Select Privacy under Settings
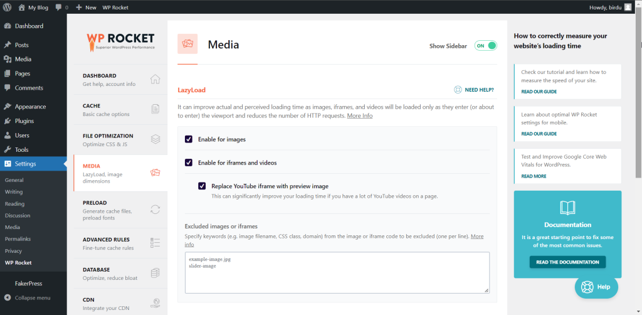Viewport: 642px width, 315px height. [x=14, y=251]
